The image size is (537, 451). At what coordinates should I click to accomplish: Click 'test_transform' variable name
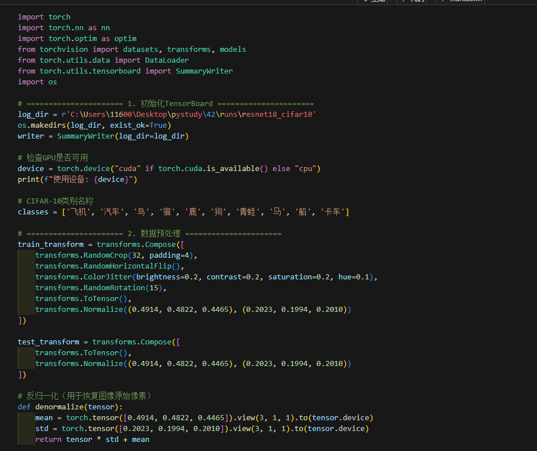(49, 342)
